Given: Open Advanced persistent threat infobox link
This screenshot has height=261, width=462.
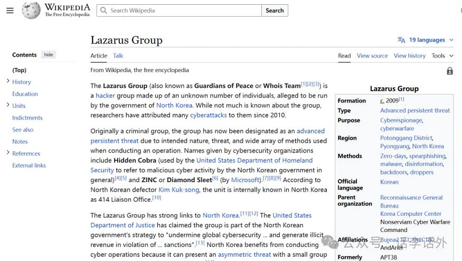Looking at the screenshot, I should tap(415, 111).
